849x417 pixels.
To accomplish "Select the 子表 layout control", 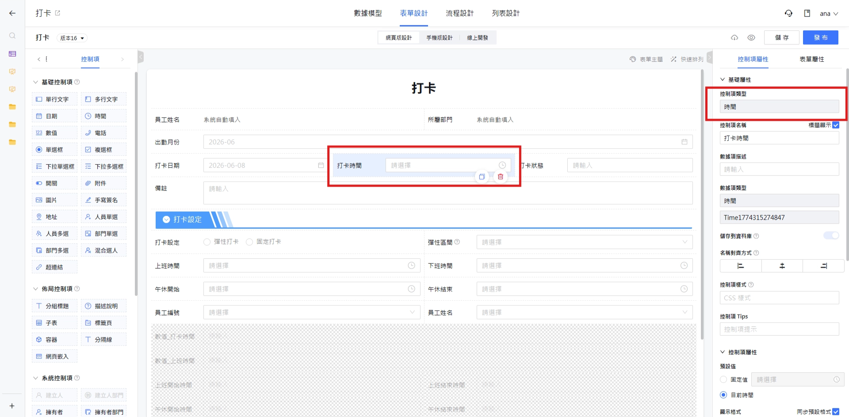I will (x=54, y=322).
